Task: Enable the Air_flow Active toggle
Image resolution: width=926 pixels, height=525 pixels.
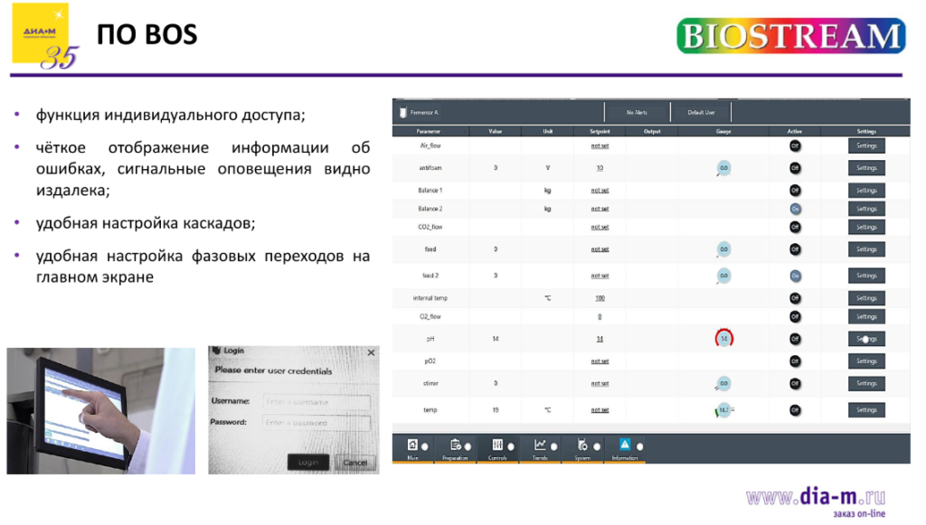Action: pyautogui.click(x=795, y=145)
